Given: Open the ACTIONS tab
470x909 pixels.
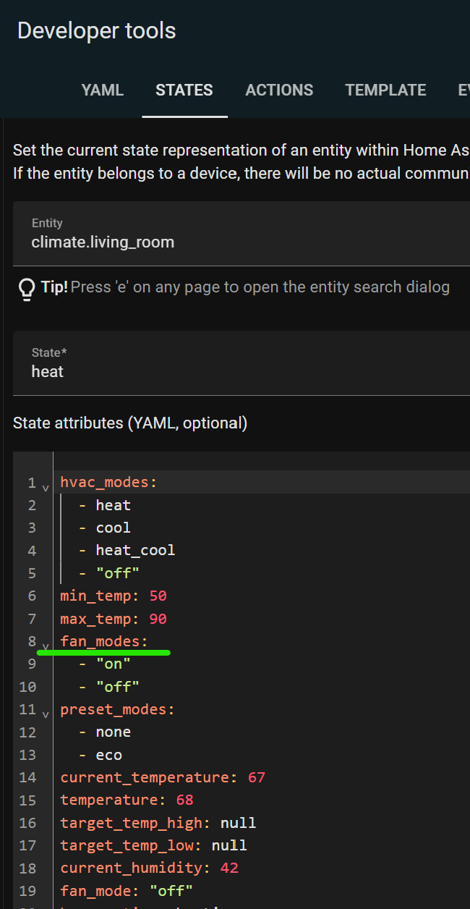Looking at the screenshot, I should pyautogui.click(x=279, y=90).
